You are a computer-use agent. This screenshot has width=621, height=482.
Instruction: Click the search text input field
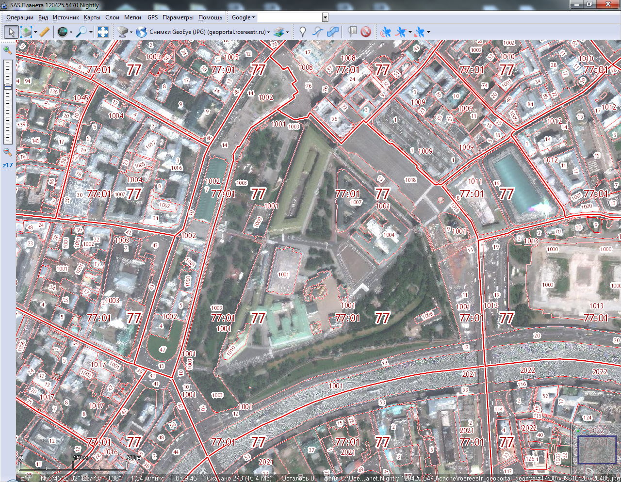(290, 17)
